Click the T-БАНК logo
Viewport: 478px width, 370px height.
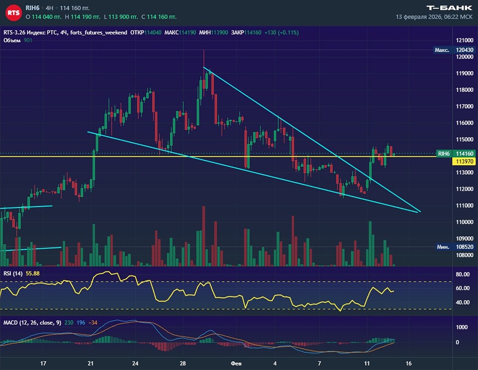(x=449, y=8)
